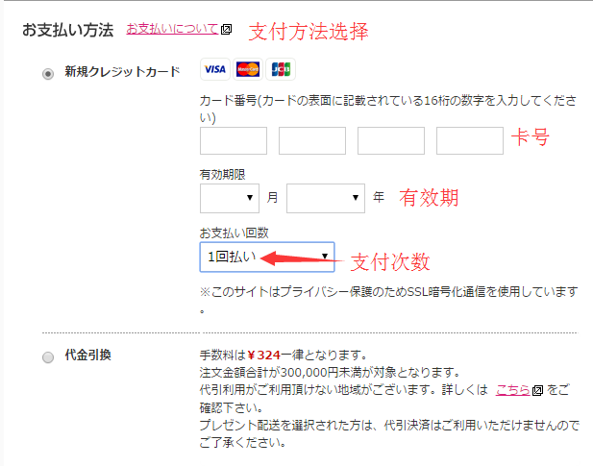Image resolution: width=593 pixels, height=466 pixels.
Task: Open the expiry month (月) dropdown
Action: (x=230, y=198)
